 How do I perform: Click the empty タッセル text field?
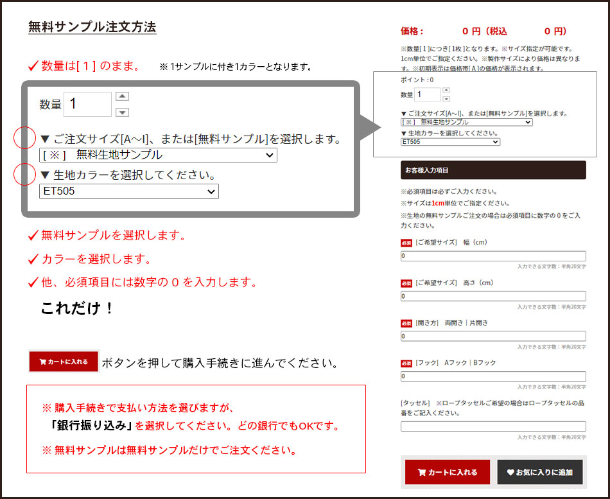pyautogui.click(x=493, y=426)
